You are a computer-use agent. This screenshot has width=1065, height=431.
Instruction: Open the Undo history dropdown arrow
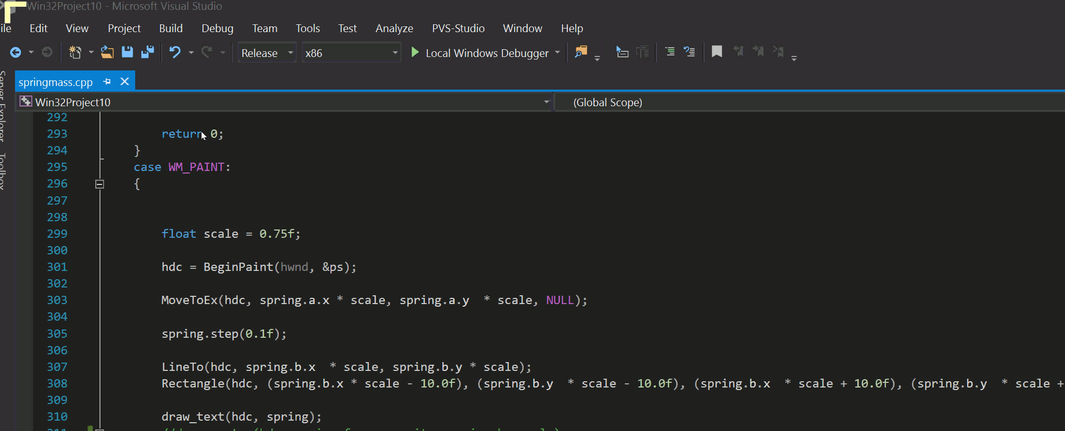tap(191, 52)
